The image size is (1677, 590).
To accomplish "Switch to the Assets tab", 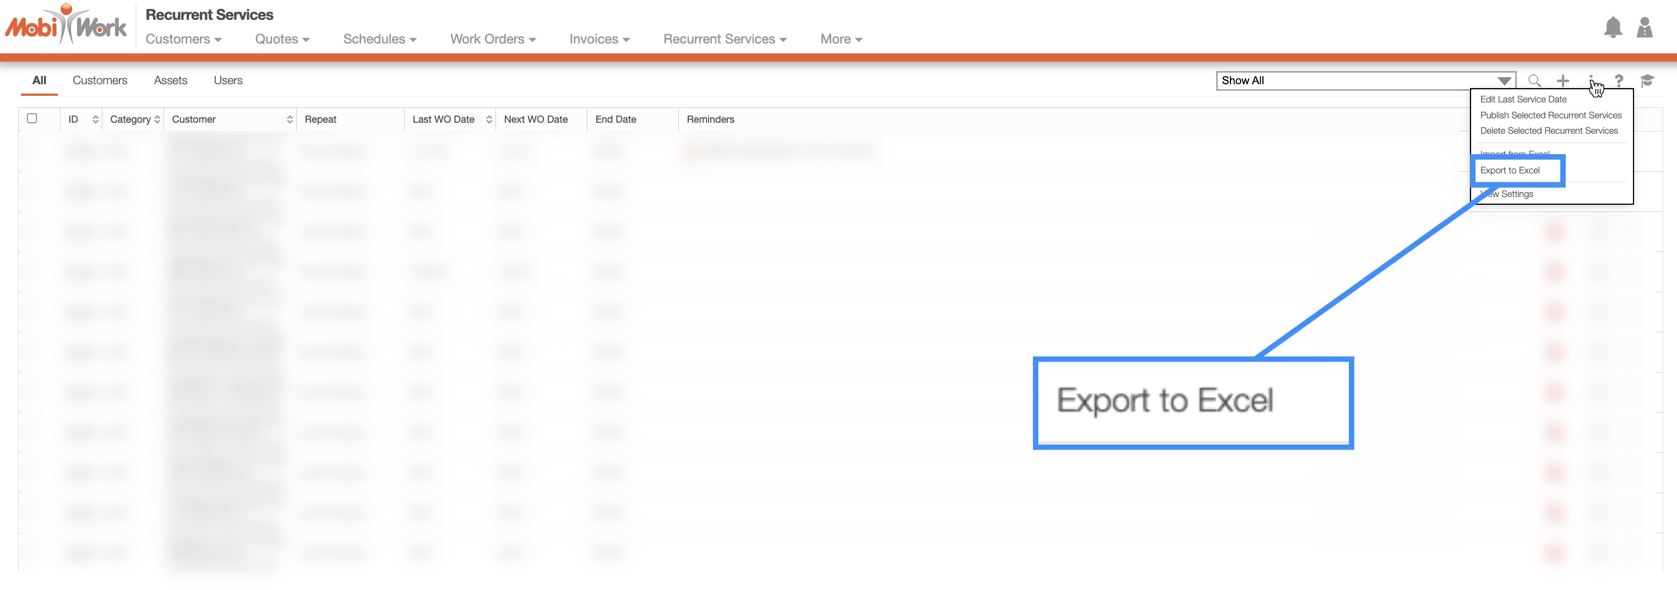I will 171,81.
